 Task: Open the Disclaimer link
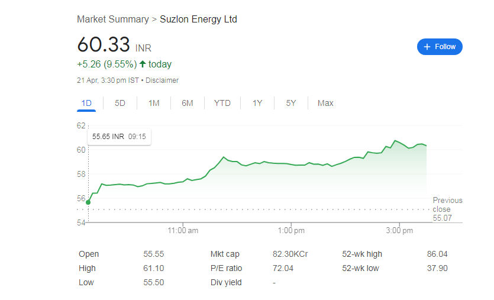point(162,80)
